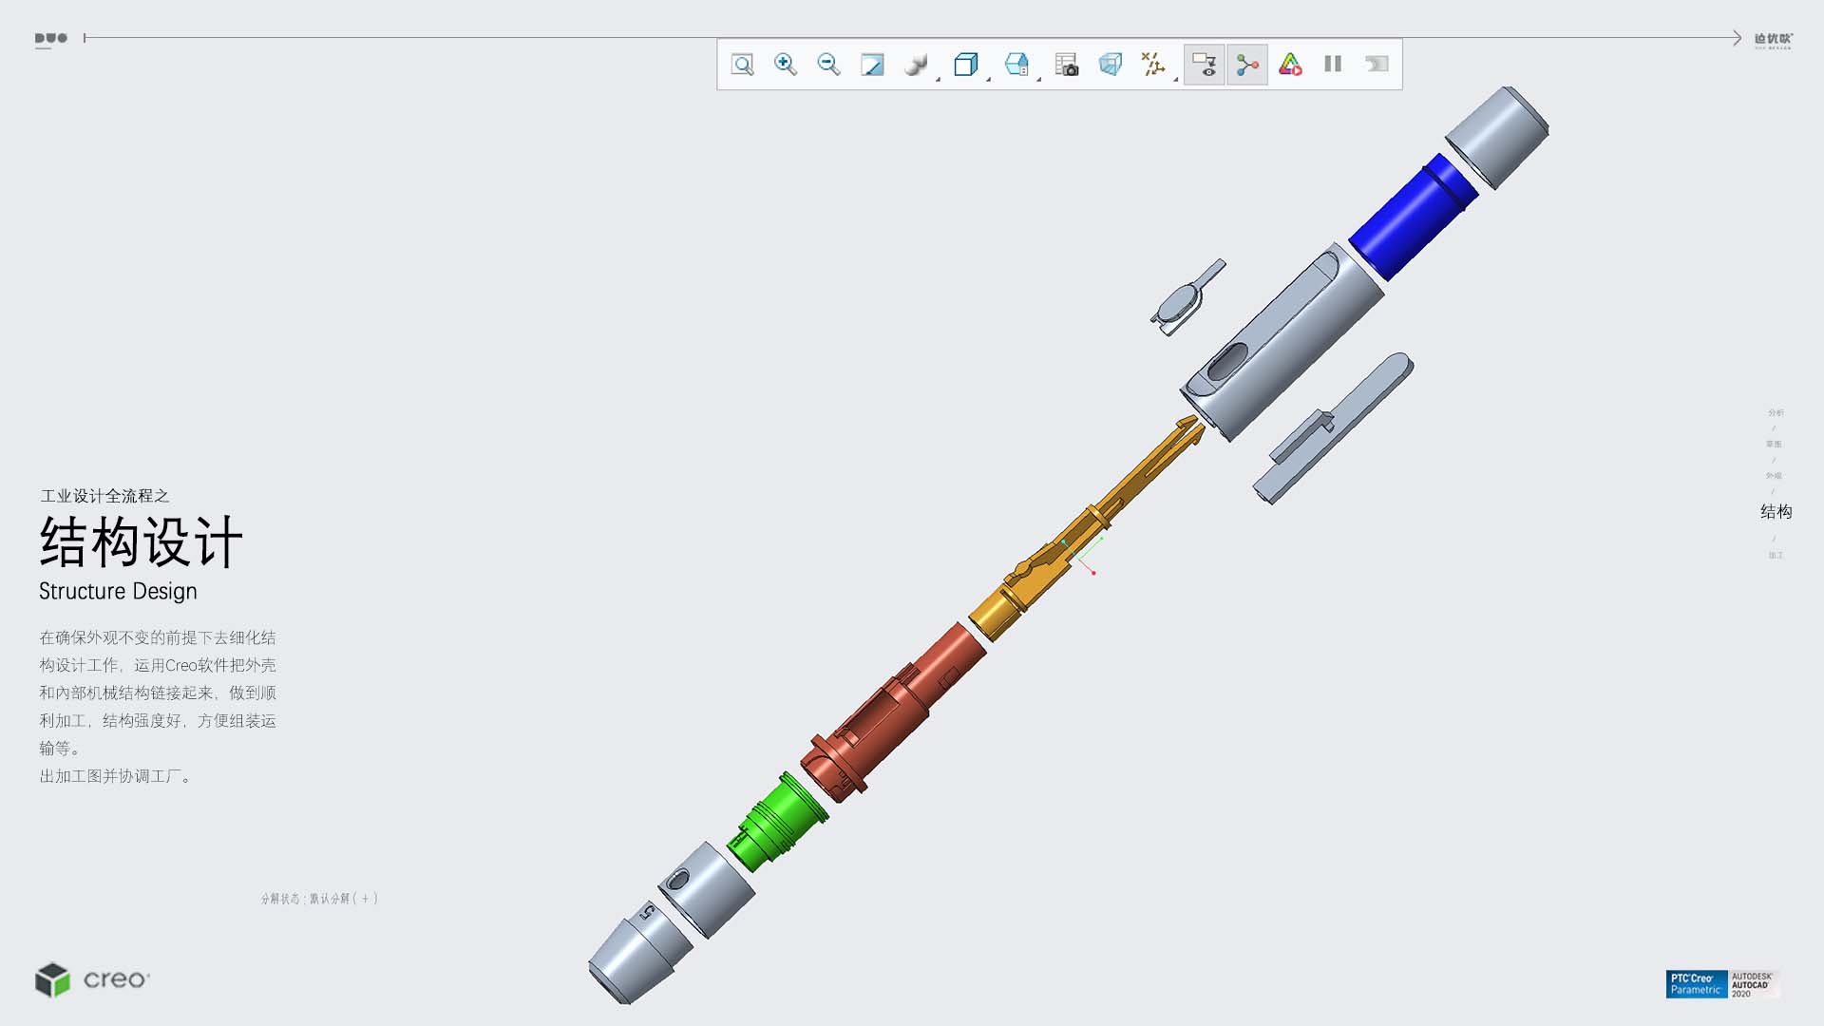Click the Repaint screen icon
1824x1026 pixels.
coord(872,65)
